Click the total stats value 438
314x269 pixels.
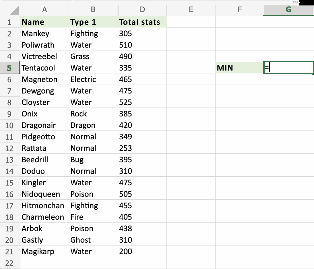pyautogui.click(x=142, y=228)
